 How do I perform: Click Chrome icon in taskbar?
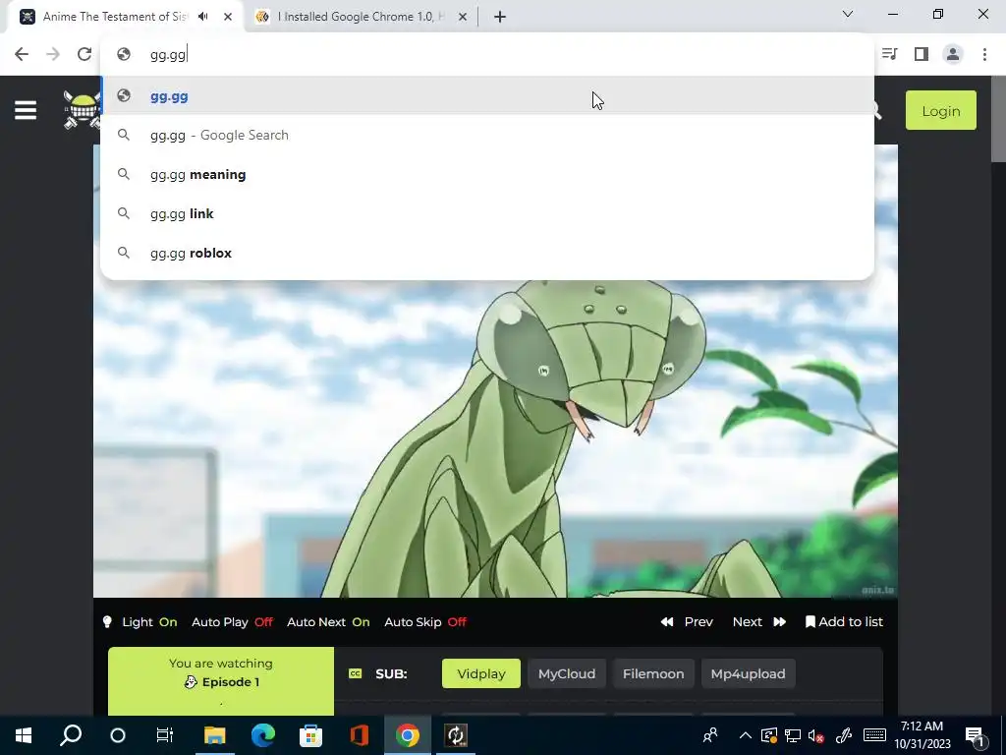click(x=407, y=735)
